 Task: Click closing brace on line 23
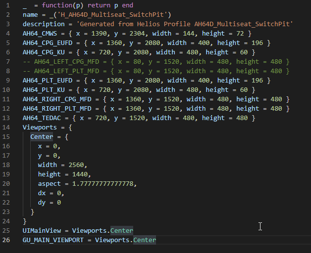32,212
